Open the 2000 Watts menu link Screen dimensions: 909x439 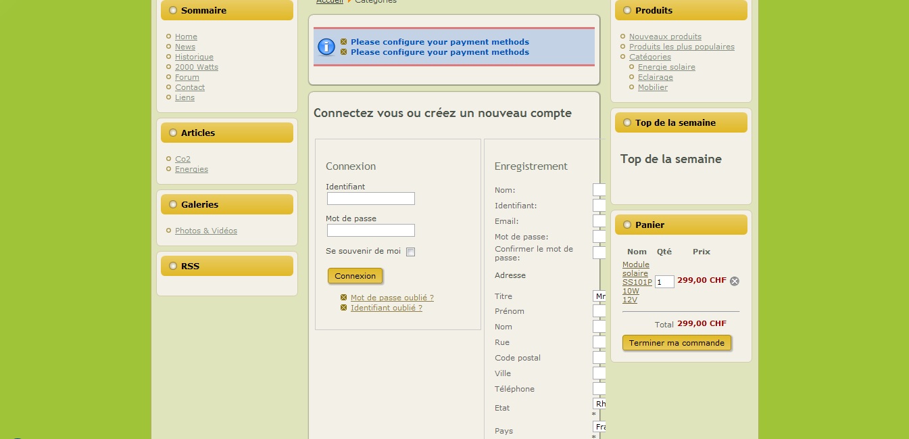[x=197, y=67]
